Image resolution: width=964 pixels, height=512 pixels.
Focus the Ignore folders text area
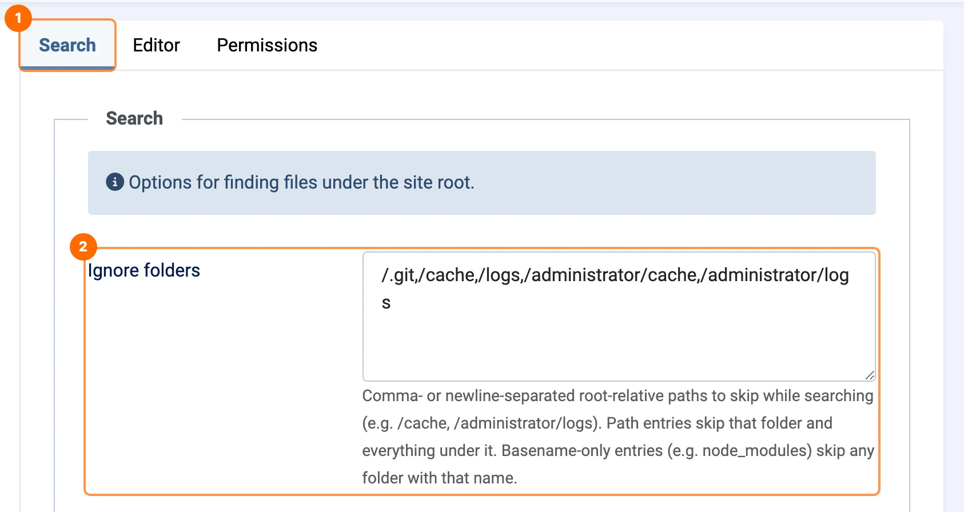619,317
